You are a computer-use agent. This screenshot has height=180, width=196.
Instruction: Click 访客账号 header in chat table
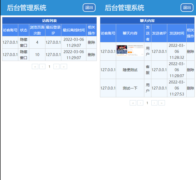108,33
